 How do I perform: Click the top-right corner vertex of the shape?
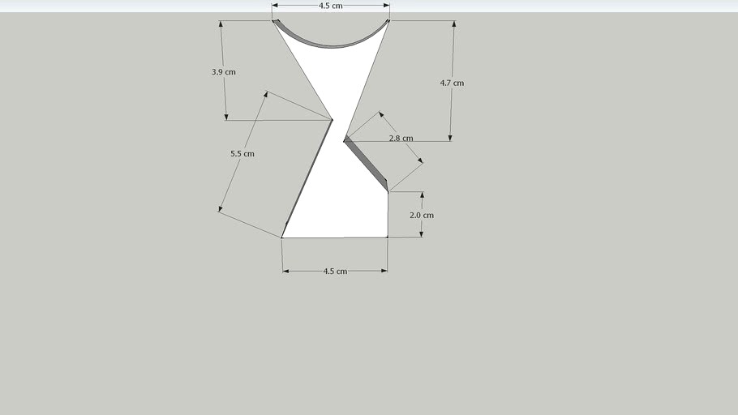(x=389, y=19)
